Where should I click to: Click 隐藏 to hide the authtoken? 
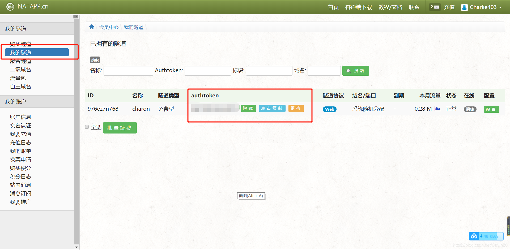[x=248, y=108]
